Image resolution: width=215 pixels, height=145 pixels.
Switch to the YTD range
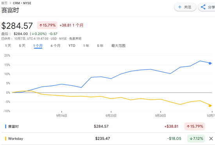[72, 46]
